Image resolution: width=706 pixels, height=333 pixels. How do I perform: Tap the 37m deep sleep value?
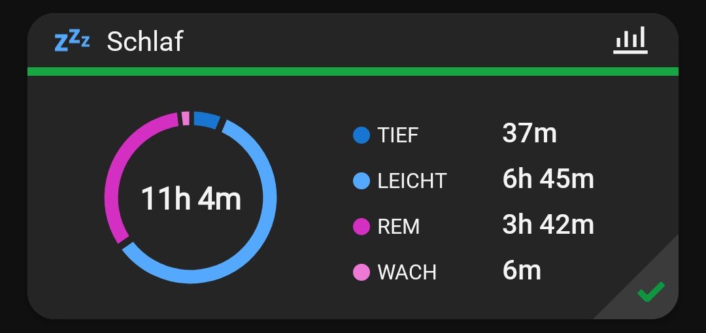click(529, 133)
